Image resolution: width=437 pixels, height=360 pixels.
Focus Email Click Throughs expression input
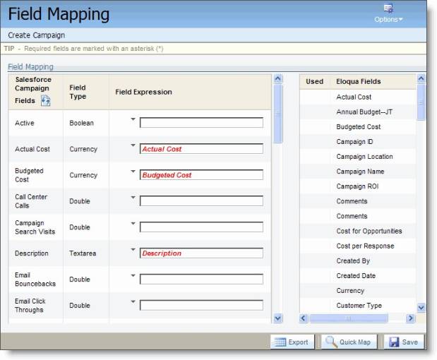click(x=201, y=305)
